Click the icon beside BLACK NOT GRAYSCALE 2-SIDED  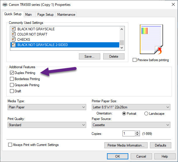(14, 45)
